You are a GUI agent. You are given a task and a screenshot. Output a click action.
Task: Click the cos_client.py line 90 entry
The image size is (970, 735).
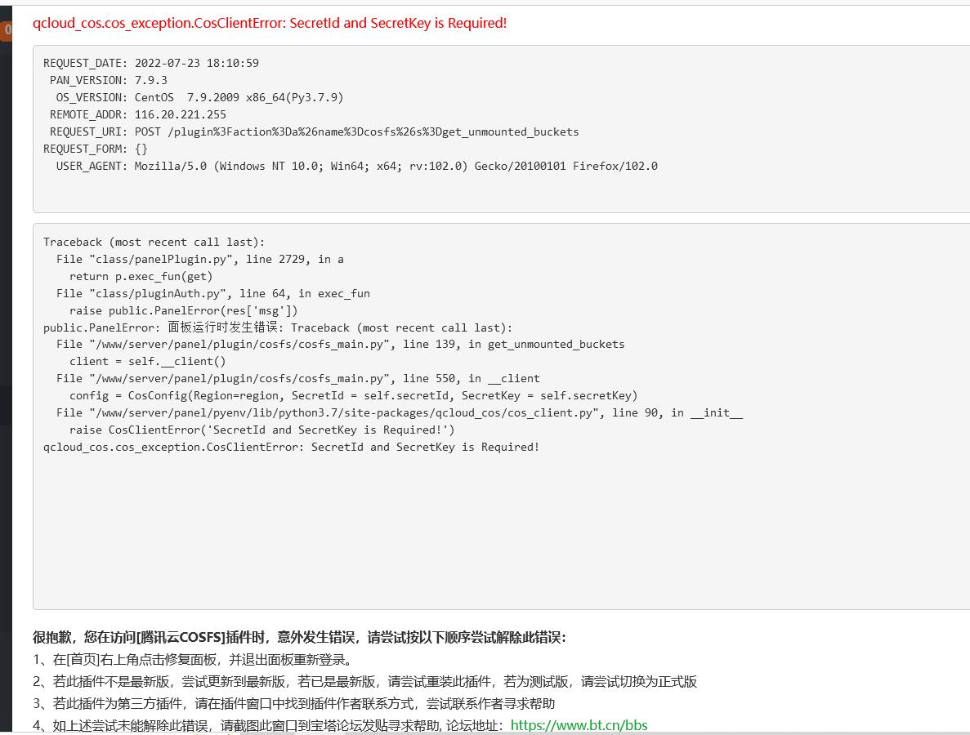[x=400, y=413]
